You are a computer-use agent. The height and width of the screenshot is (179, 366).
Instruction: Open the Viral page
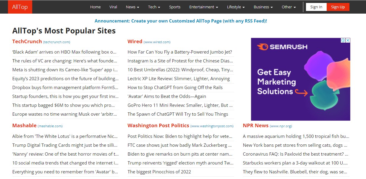(113, 7)
